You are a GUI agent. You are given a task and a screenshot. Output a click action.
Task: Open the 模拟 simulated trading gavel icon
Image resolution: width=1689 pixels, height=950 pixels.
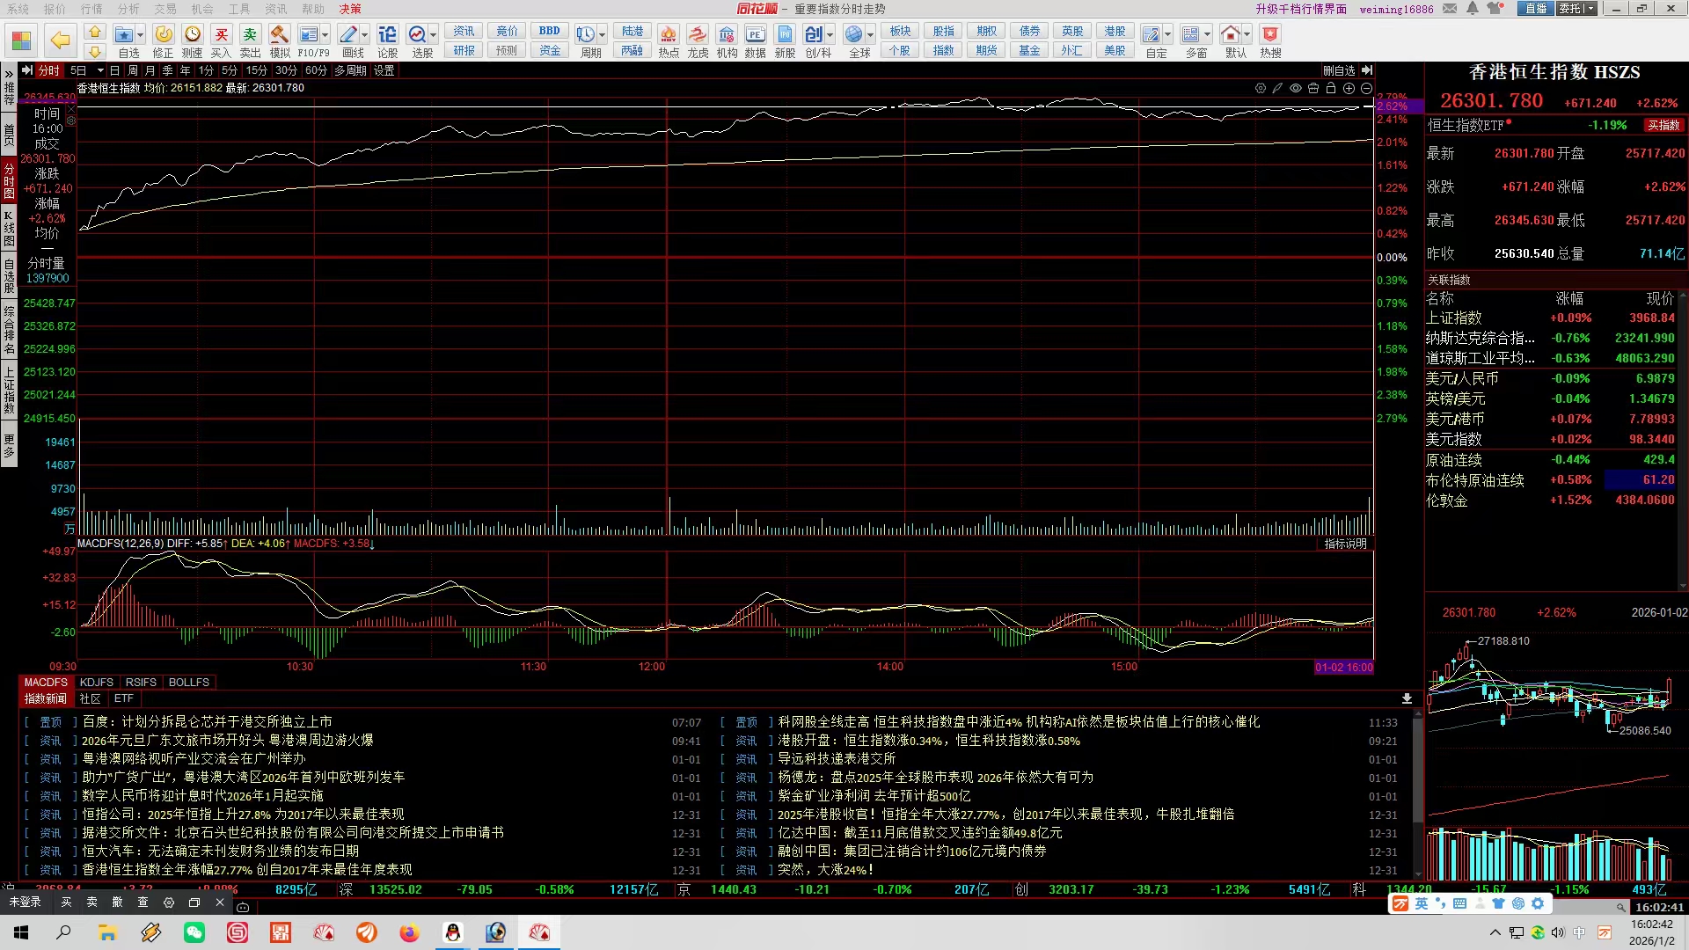coord(279,35)
